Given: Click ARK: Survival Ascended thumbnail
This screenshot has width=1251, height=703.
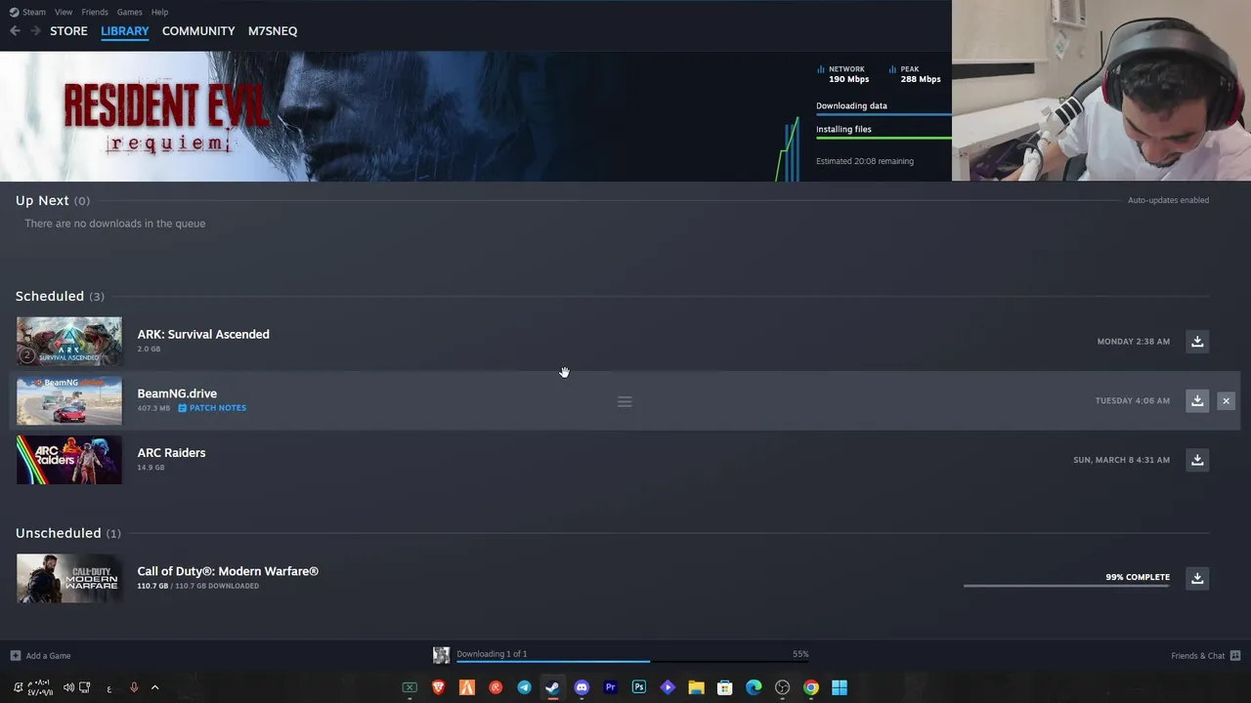Looking at the screenshot, I should [x=69, y=341].
